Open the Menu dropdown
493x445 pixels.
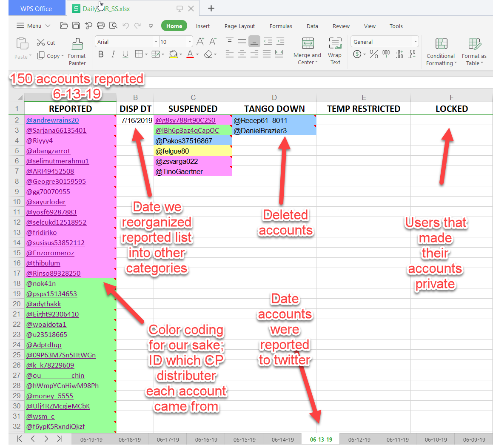[33, 26]
